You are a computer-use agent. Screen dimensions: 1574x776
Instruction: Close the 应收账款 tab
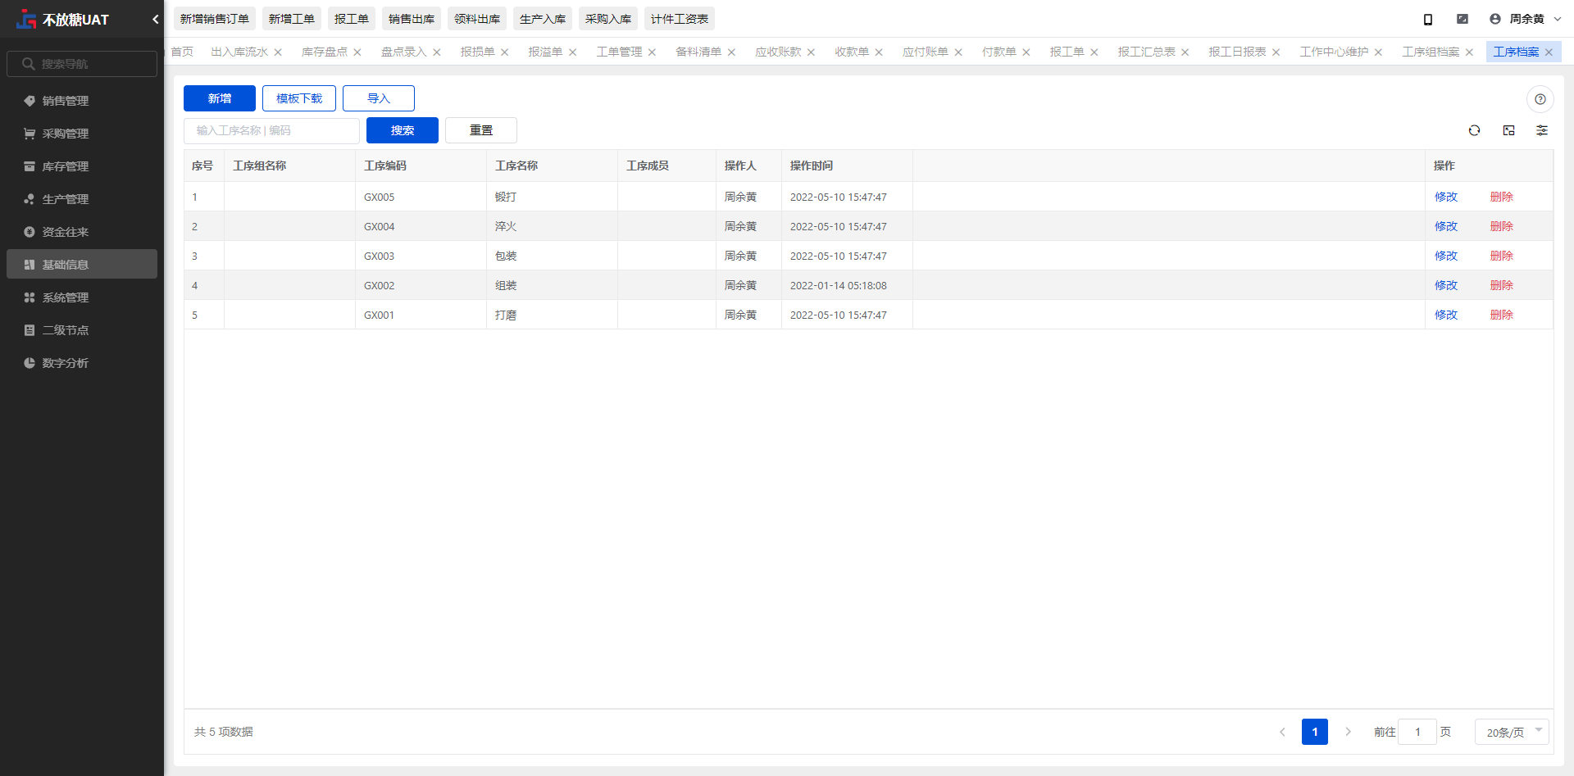click(811, 52)
